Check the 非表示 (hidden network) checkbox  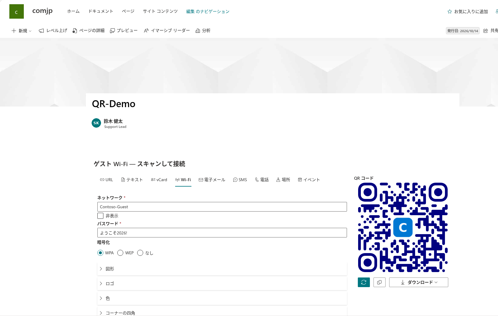coord(100,216)
